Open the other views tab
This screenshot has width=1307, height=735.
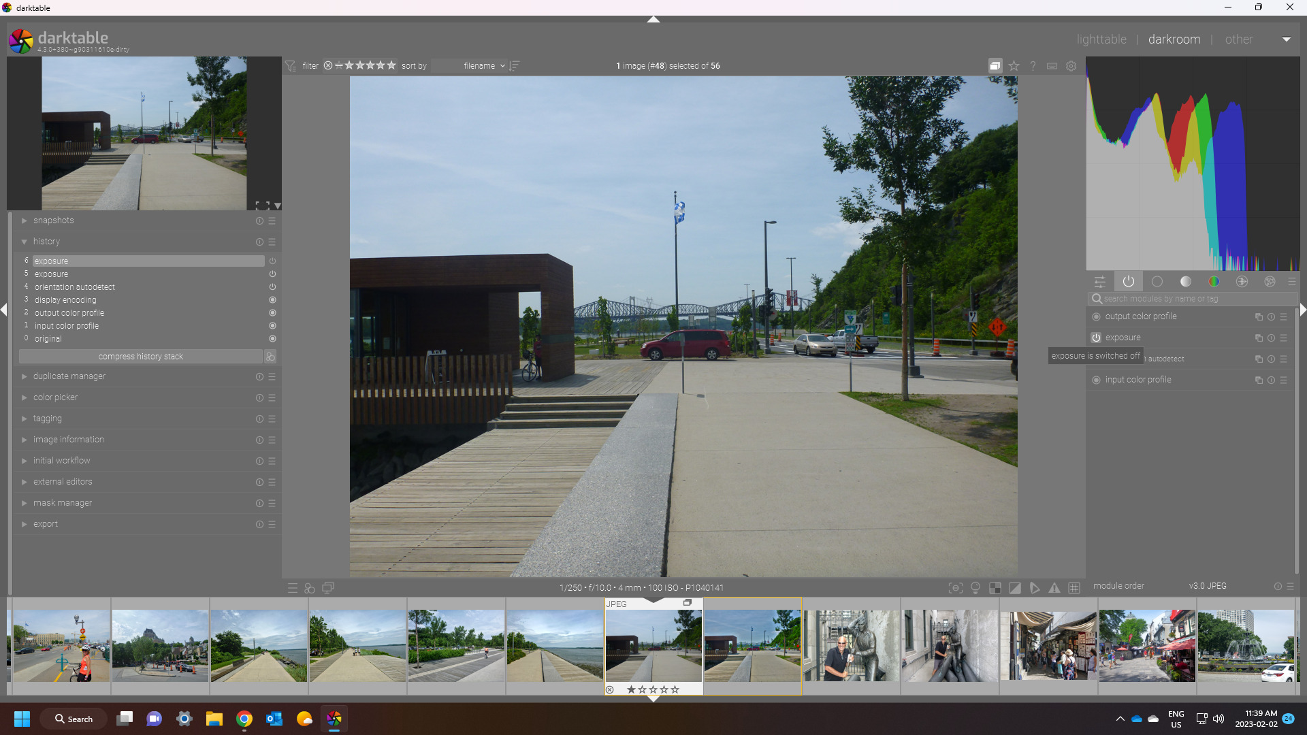tap(1239, 39)
